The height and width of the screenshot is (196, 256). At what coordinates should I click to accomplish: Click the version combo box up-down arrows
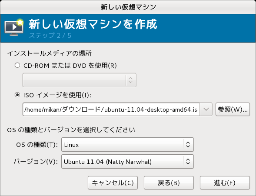[188, 162]
